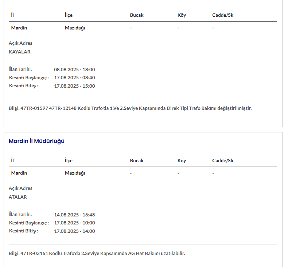Click the Mardin İl Müdürlüğü heading
Viewport: 288px width, 267px height.
[36, 141]
